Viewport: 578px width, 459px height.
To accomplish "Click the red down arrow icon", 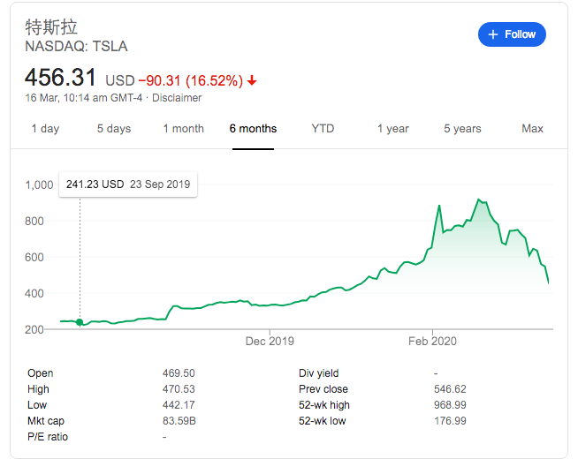I will tap(252, 80).
